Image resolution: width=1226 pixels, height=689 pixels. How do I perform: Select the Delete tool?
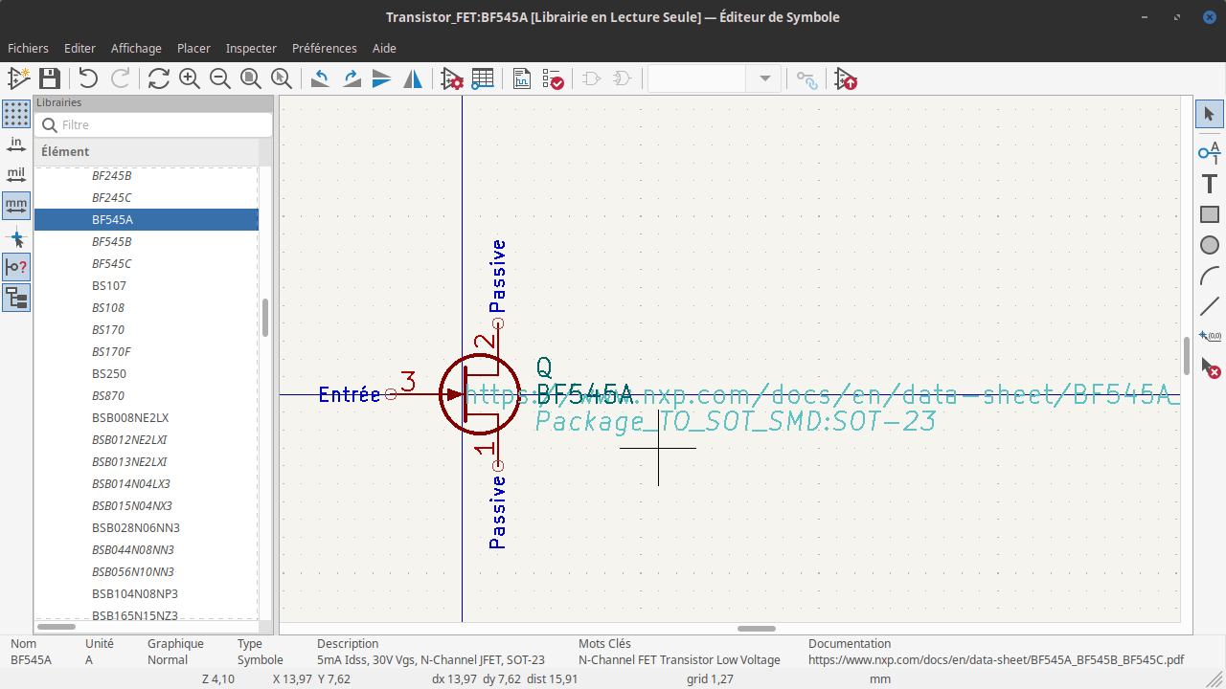1209,367
